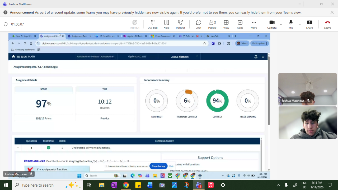
Task: Expand the Camera options arrow
Action: tap(281, 24)
